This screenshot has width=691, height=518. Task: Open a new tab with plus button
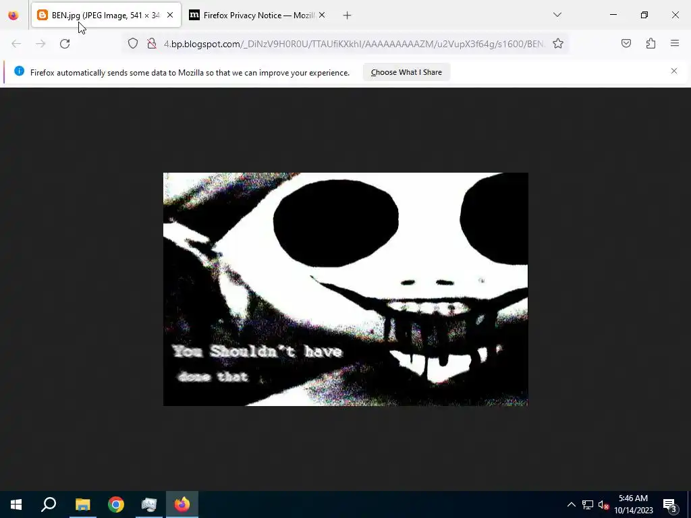348,16
